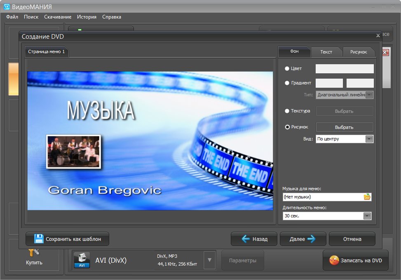This screenshot has width=401, height=280.
Task: Click the DivX, MP3 codec info text
Action: 167,256
